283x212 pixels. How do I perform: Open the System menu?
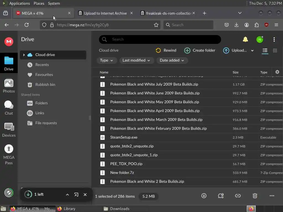point(54,3)
